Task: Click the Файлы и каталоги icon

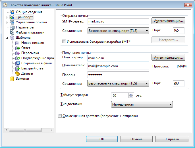Action: [12, 32]
